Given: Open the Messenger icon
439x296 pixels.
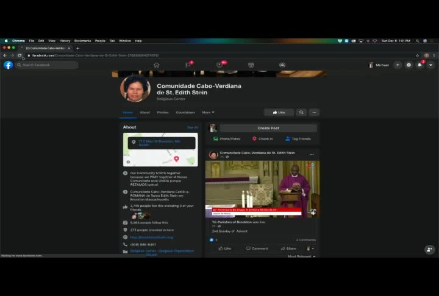Looking at the screenshot, I should click(409, 65).
